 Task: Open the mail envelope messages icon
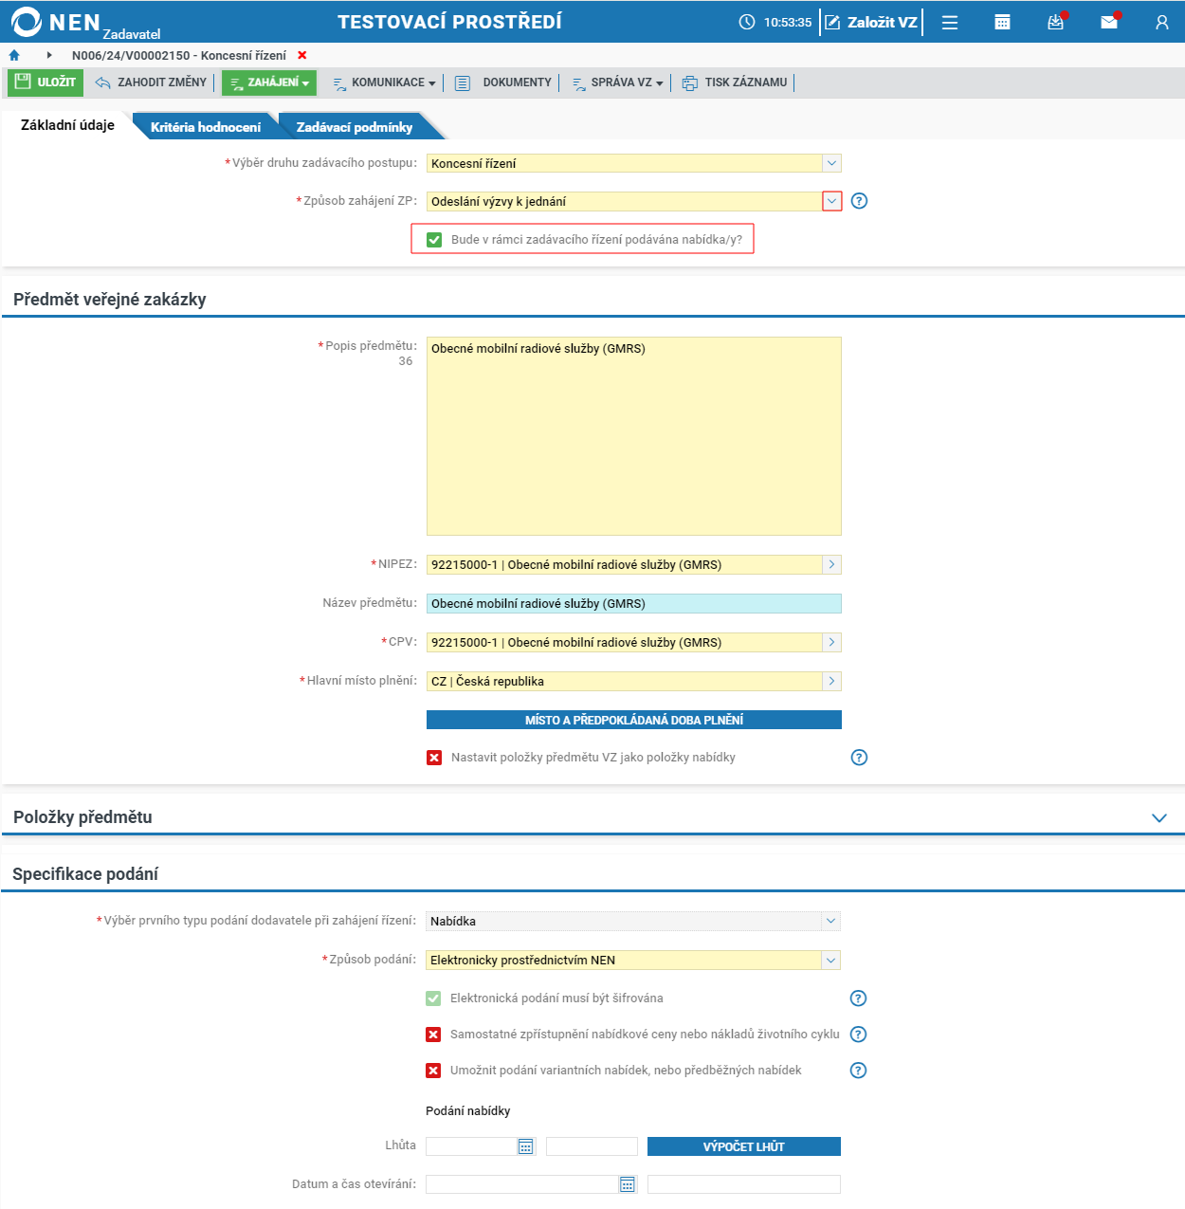tap(1109, 22)
